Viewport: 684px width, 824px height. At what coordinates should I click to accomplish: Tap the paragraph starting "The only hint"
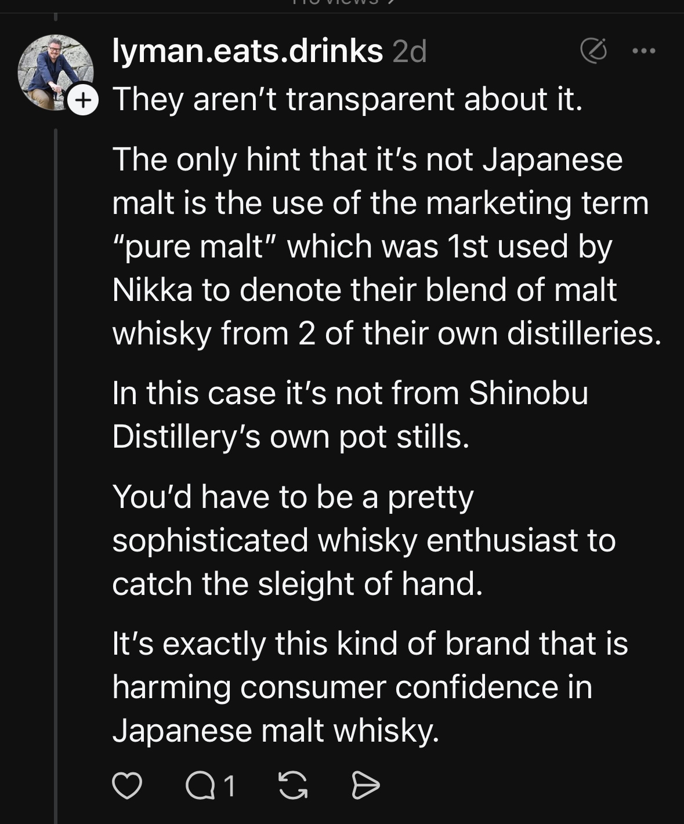point(383,246)
